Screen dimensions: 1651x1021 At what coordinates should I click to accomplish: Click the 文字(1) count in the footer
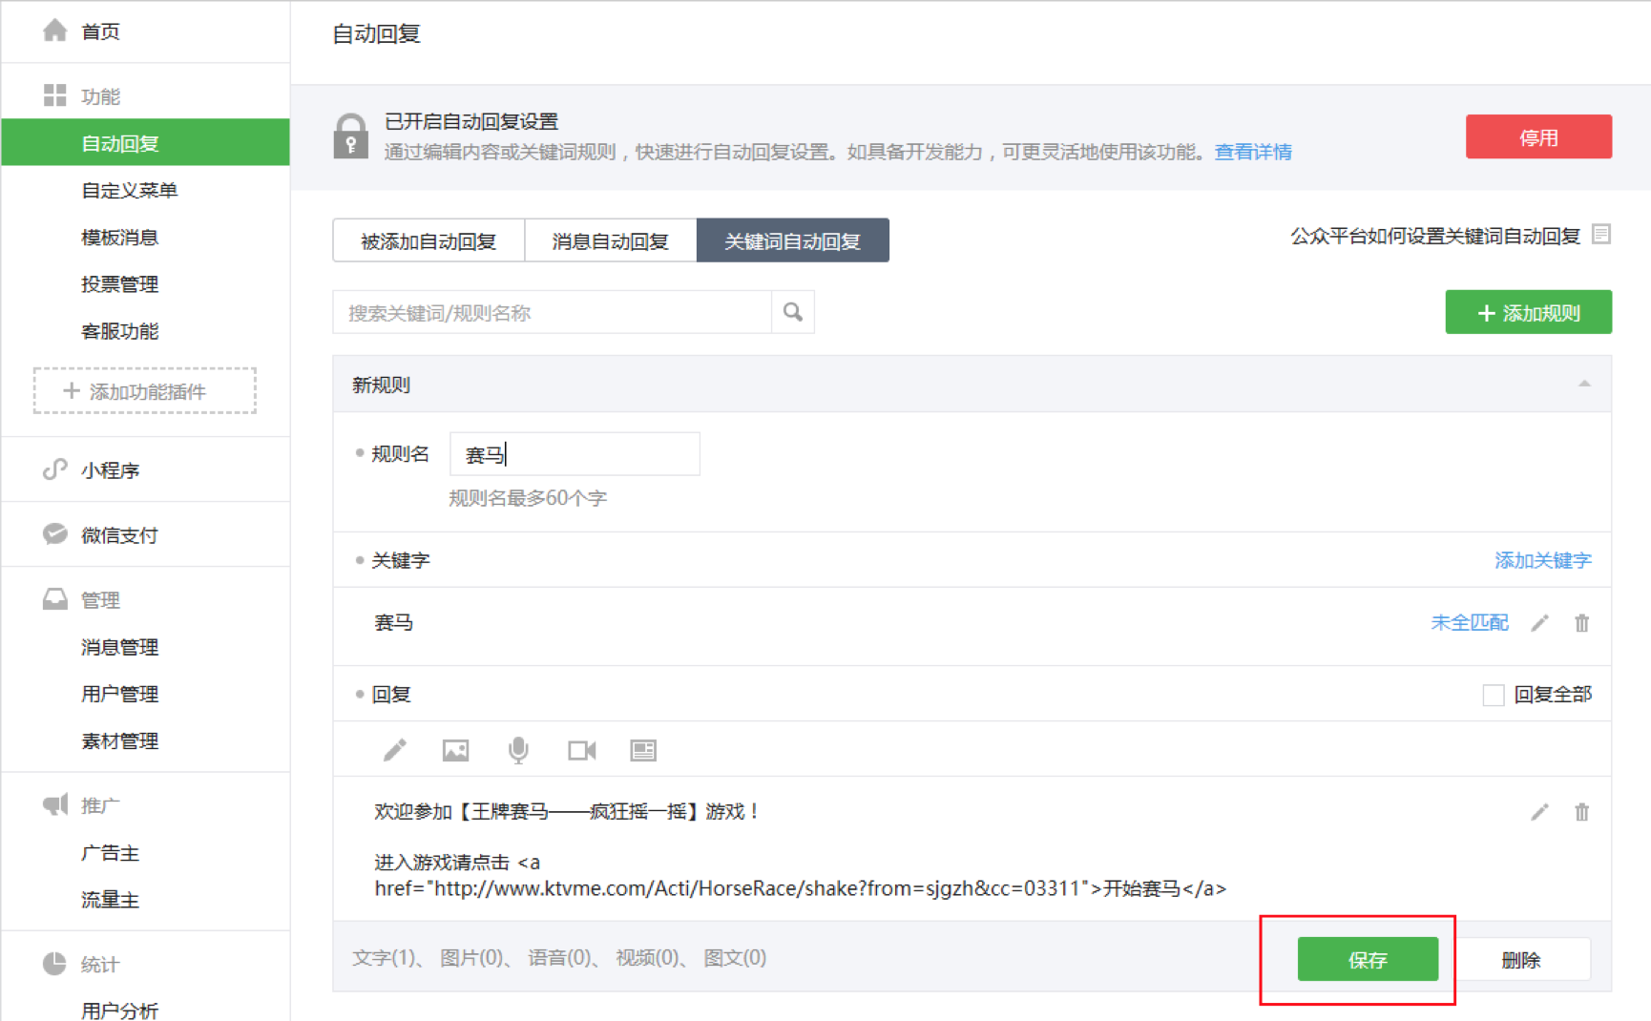coord(384,958)
